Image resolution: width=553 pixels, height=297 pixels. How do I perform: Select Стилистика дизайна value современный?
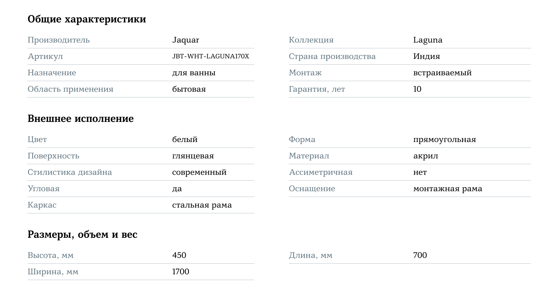point(199,173)
